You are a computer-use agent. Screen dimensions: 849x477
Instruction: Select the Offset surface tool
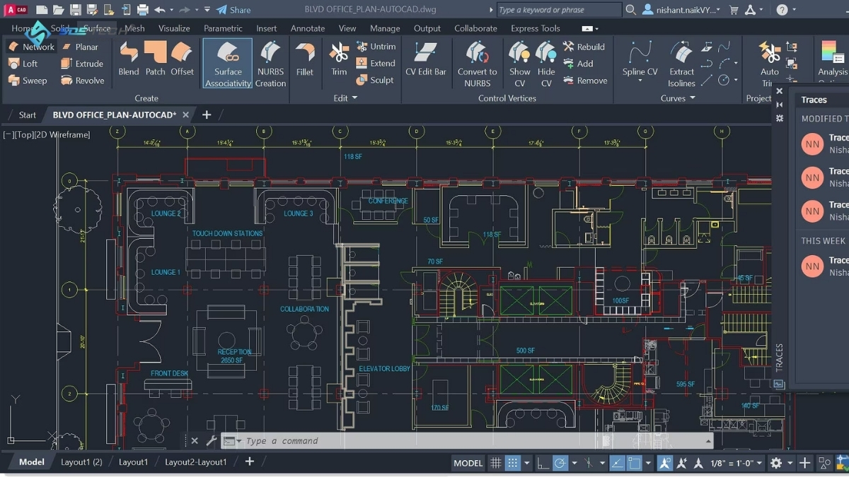pos(182,59)
